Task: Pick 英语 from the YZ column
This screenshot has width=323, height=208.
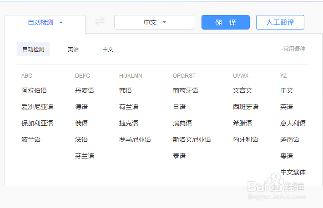Action: (287, 107)
